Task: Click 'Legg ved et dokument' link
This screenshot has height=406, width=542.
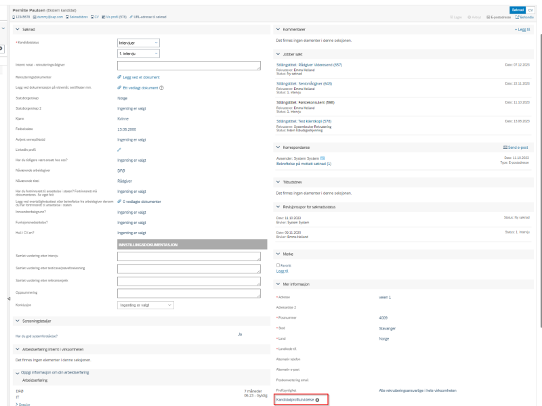Action: (141, 77)
